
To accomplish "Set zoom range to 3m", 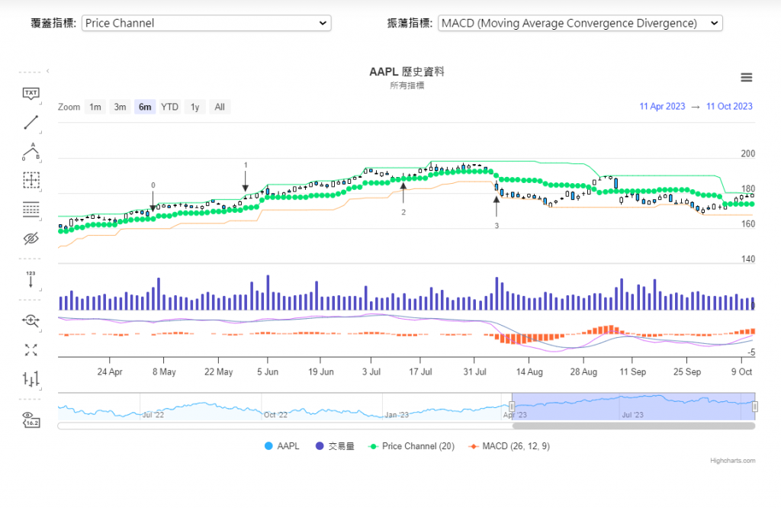I will pyautogui.click(x=120, y=107).
